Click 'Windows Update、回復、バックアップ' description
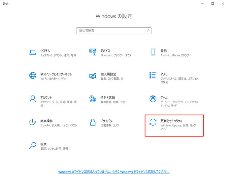Viewport: 228px width, 178px height. point(178,127)
